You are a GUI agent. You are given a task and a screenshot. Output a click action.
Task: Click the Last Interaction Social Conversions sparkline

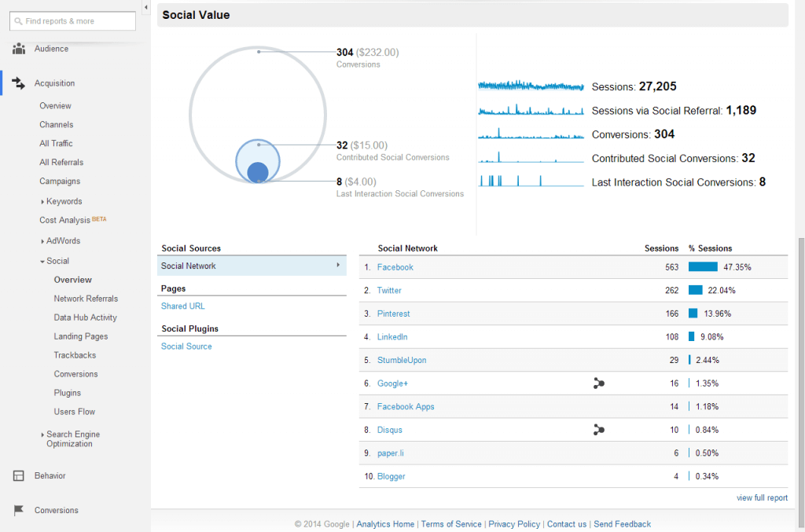pos(531,181)
